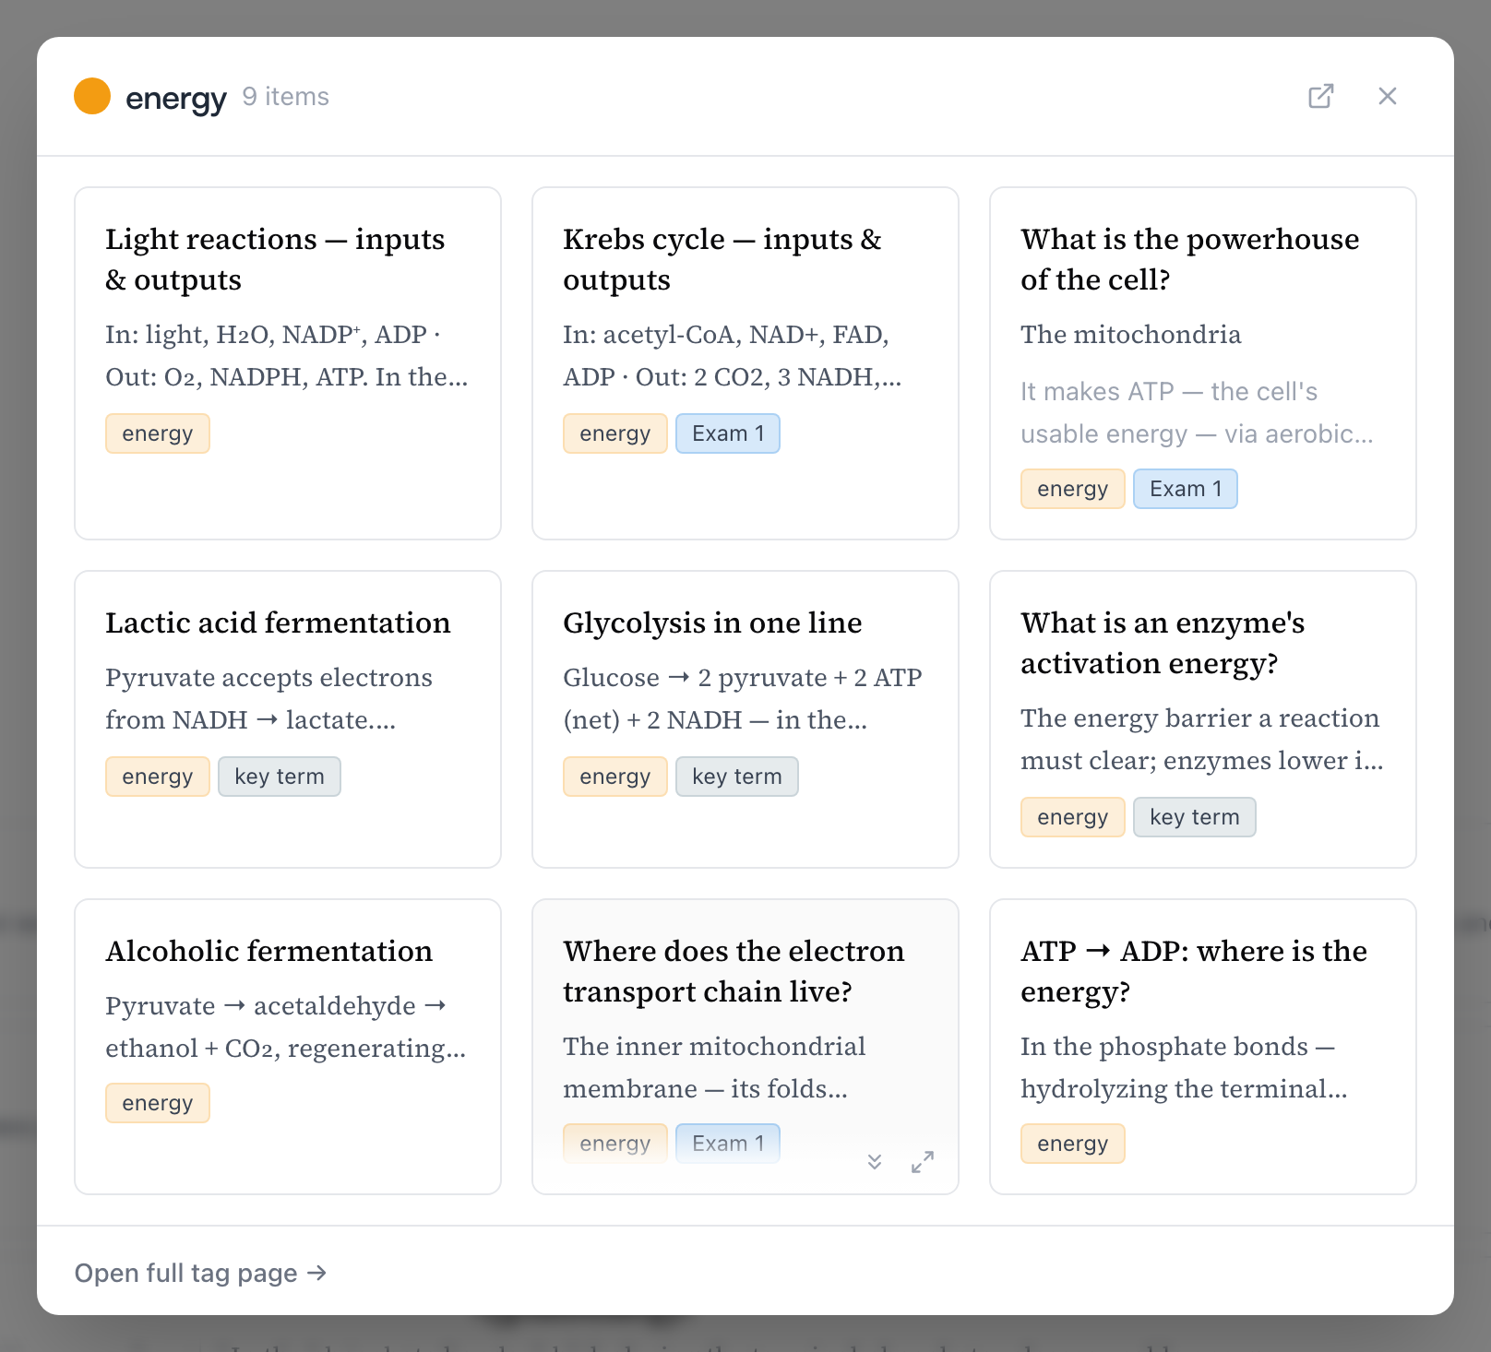This screenshot has width=1491, height=1352.
Task: Click energy tag on activation energy card
Action: coord(1073,817)
